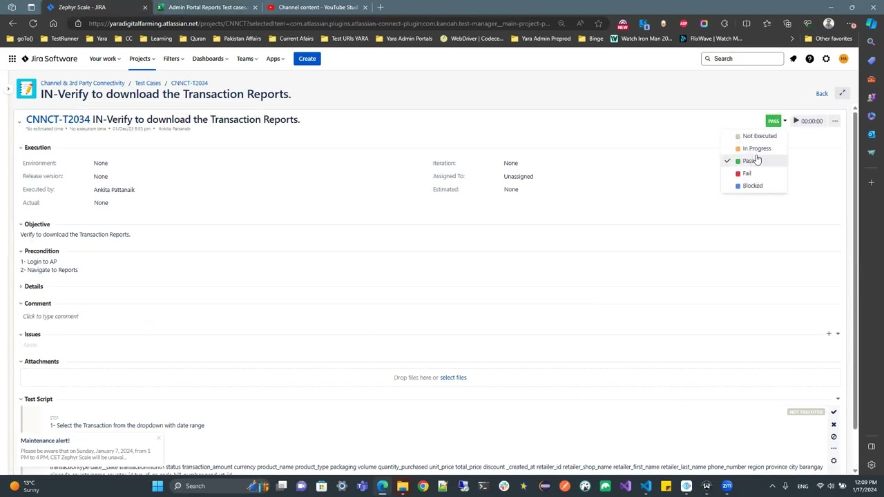This screenshot has width=884, height=497.
Task: Add a new issue with plus icon
Action: click(x=829, y=334)
